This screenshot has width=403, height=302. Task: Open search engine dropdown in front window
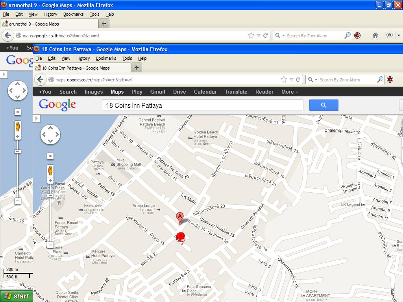[x=316, y=79]
